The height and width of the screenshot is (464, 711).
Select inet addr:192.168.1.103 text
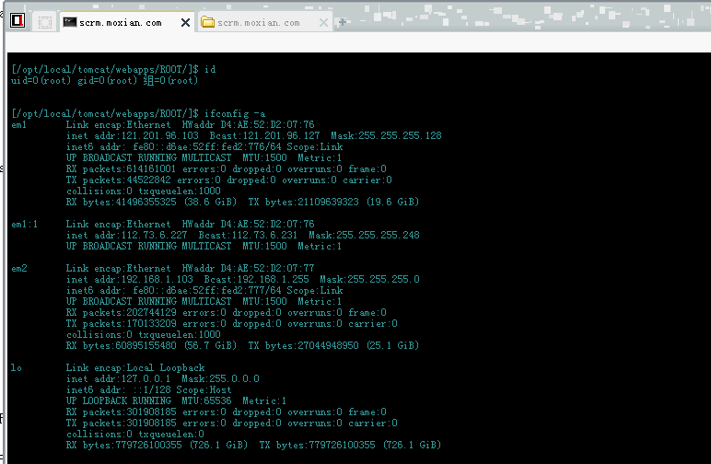(x=130, y=279)
